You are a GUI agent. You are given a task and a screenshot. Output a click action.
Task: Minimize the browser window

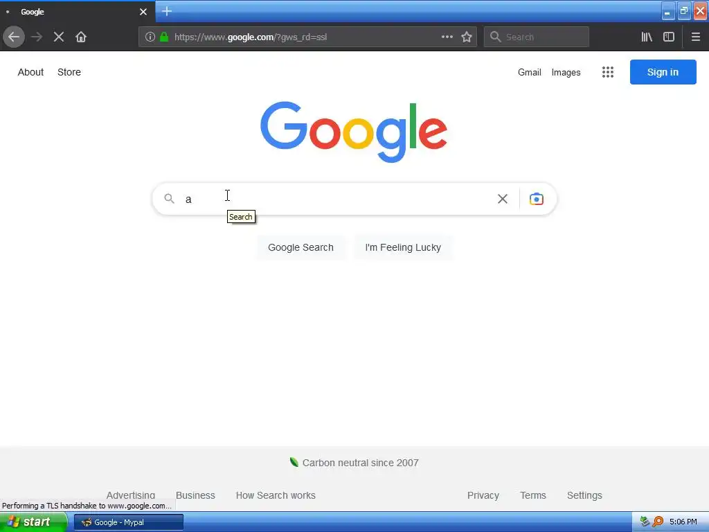point(668,11)
